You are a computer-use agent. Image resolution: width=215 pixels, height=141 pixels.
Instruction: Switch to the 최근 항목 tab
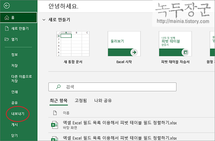click(59, 101)
